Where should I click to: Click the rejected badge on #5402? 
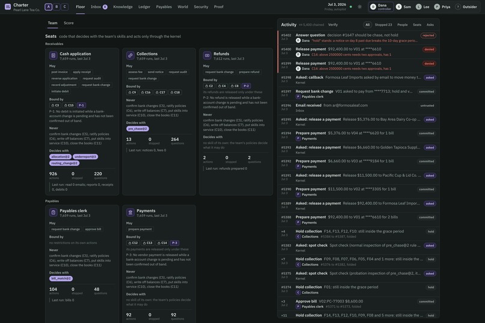pyautogui.click(x=428, y=35)
